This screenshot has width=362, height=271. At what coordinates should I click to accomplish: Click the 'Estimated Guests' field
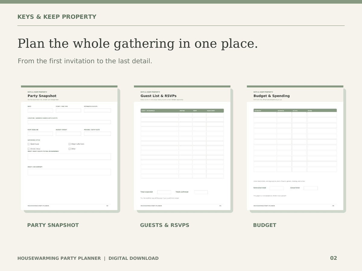point(97,111)
